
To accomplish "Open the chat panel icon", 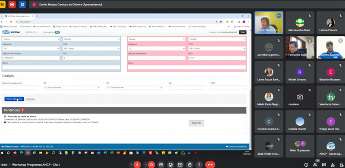I will [324, 165].
